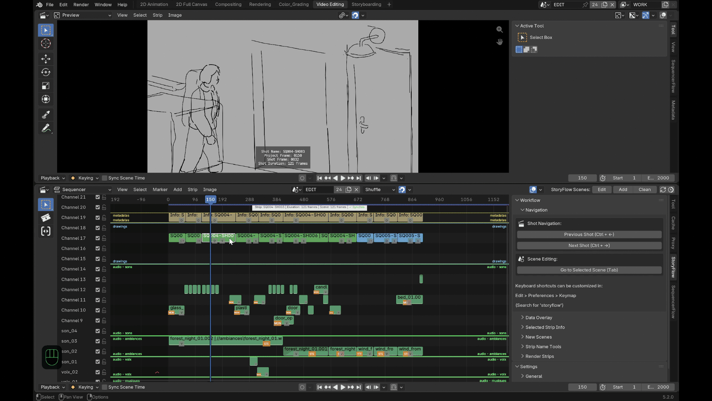
Task: Toggle Sync Scene Time checkbox in preview
Action: pos(105,178)
